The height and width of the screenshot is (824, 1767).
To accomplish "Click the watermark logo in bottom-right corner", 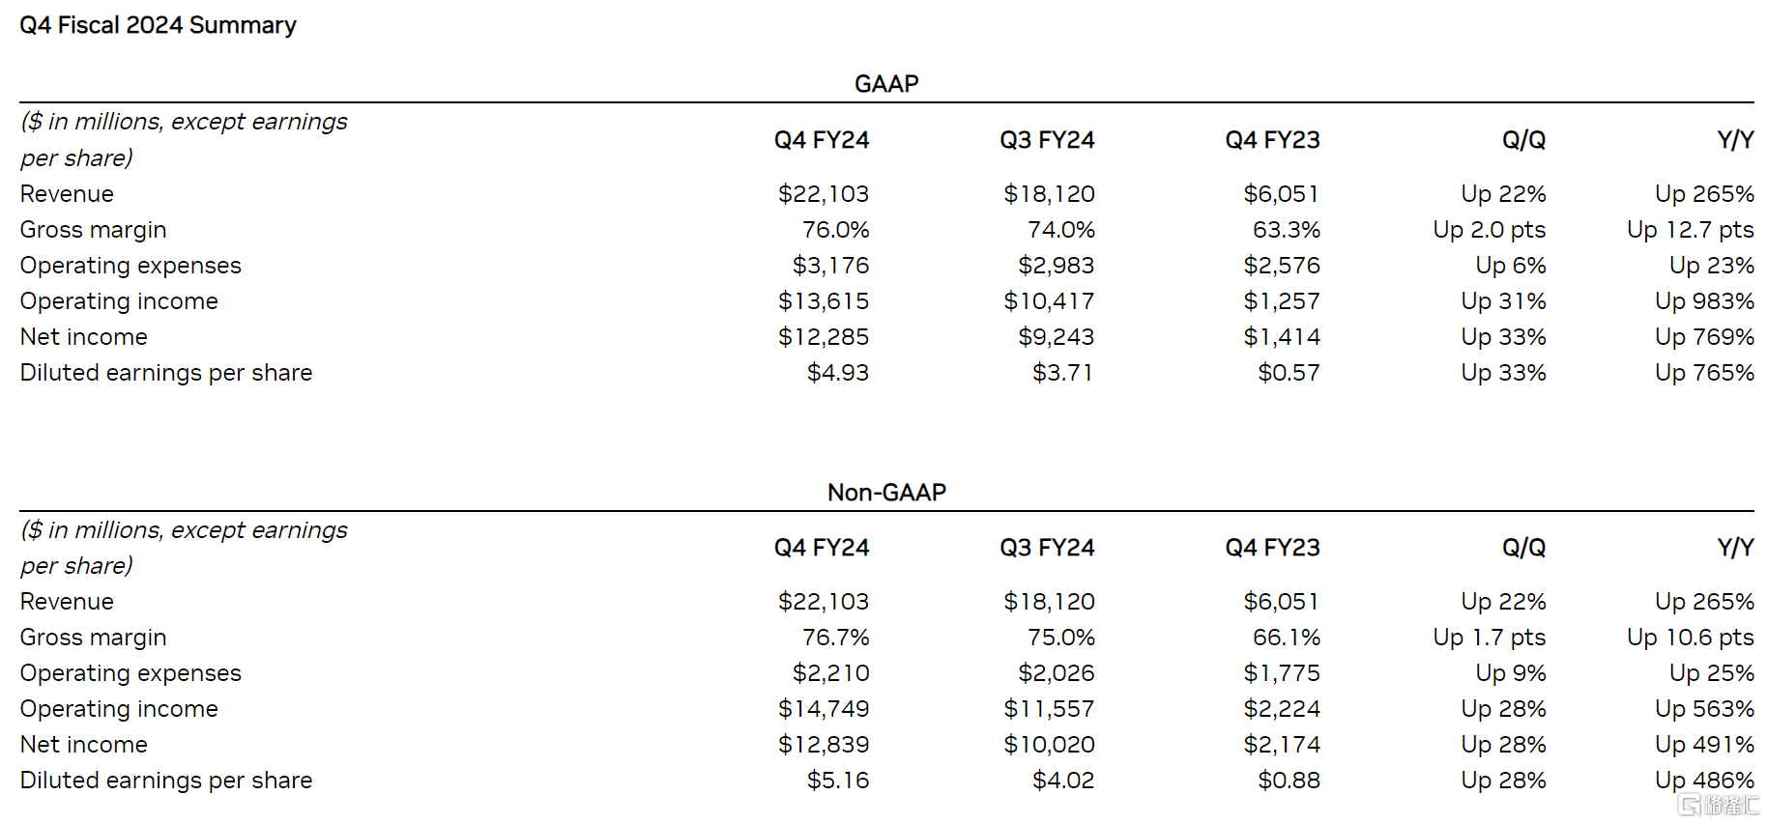I will tap(1718, 805).
